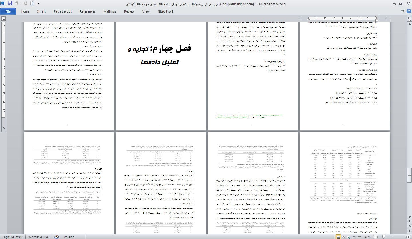412x239 pixels.
Task: Open the File backstage button
Action: (x=8, y=11)
